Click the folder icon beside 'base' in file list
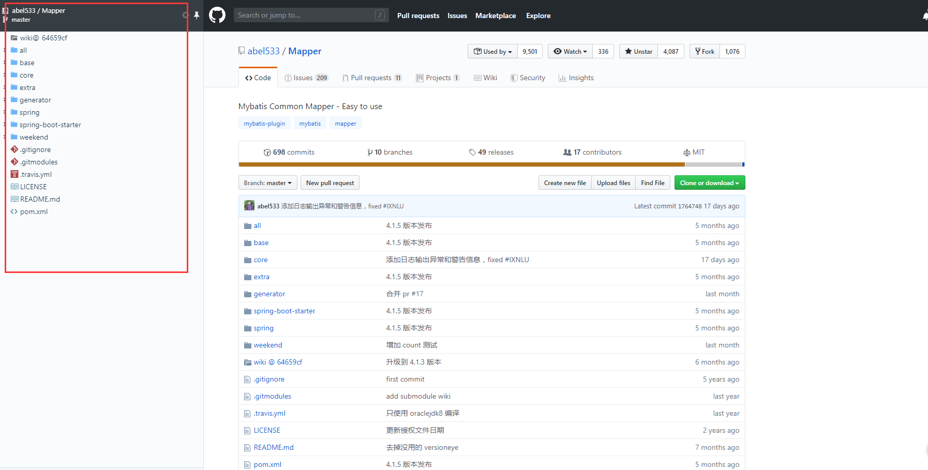The image size is (928, 470). tap(247, 243)
